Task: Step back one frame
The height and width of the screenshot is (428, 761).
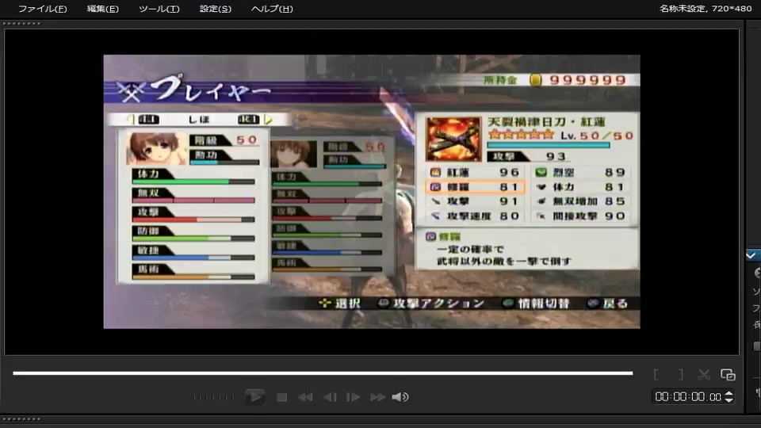Action: point(330,397)
